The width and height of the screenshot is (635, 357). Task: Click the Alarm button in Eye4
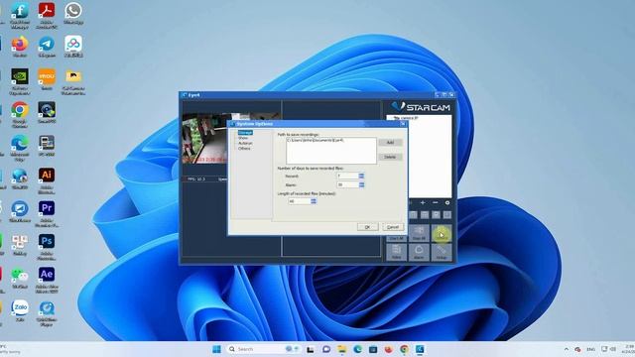[x=419, y=252]
